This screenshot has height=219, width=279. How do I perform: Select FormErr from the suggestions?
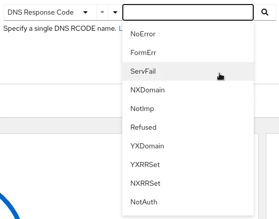click(188, 53)
